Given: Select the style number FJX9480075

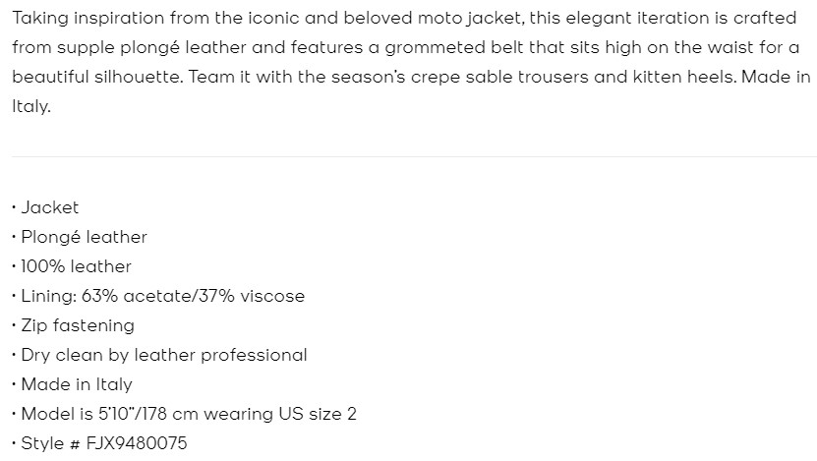Looking at the screenshot, I should pyautogui.click(x=139, y=443).
